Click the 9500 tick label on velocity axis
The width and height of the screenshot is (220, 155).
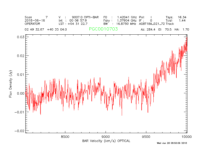[146, 137]
